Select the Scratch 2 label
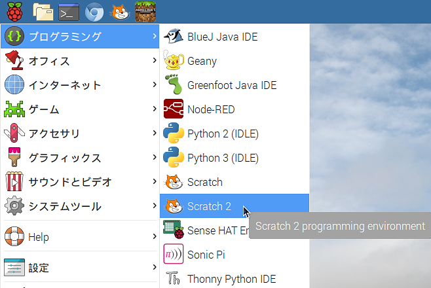Screen dimensions: 431x288 [x=209, y=206]
